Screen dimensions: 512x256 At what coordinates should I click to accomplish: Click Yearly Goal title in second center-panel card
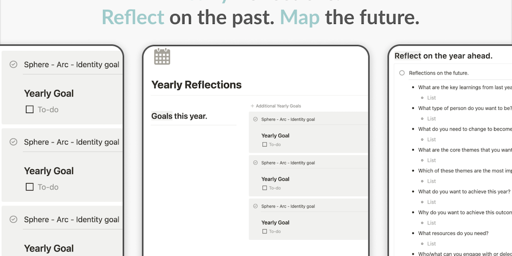(x=275, y=179)
